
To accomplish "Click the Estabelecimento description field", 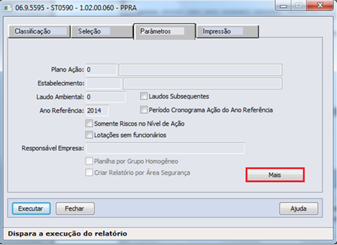I will [x=203, y=84].
